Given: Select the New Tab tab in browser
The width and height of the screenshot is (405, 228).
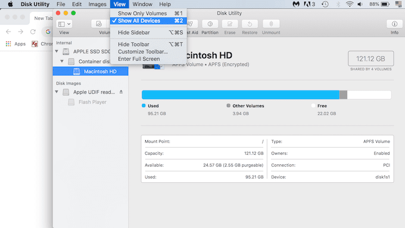Looking at the screenshot, I should 43,18.
